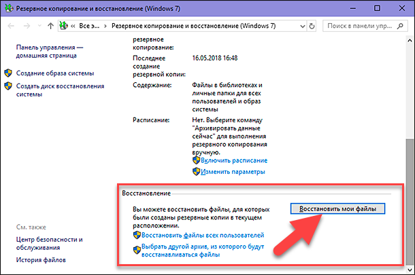Click the Forward navigation arrow
Screen dimensions: 415x275
tap(27, 26)
